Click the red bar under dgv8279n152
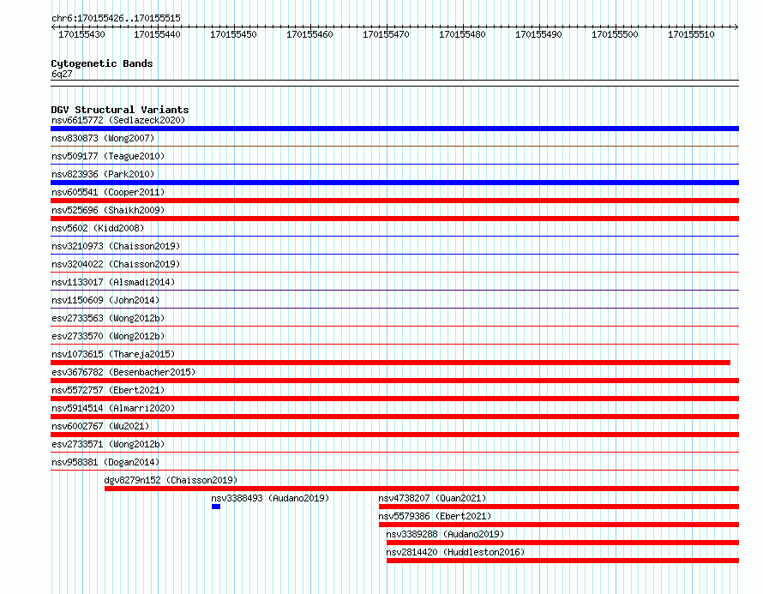 422,489
